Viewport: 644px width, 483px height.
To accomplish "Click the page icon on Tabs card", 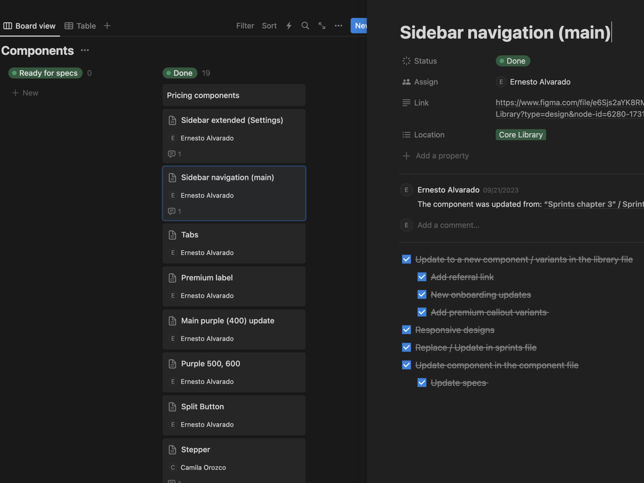I will pos(172,235).
